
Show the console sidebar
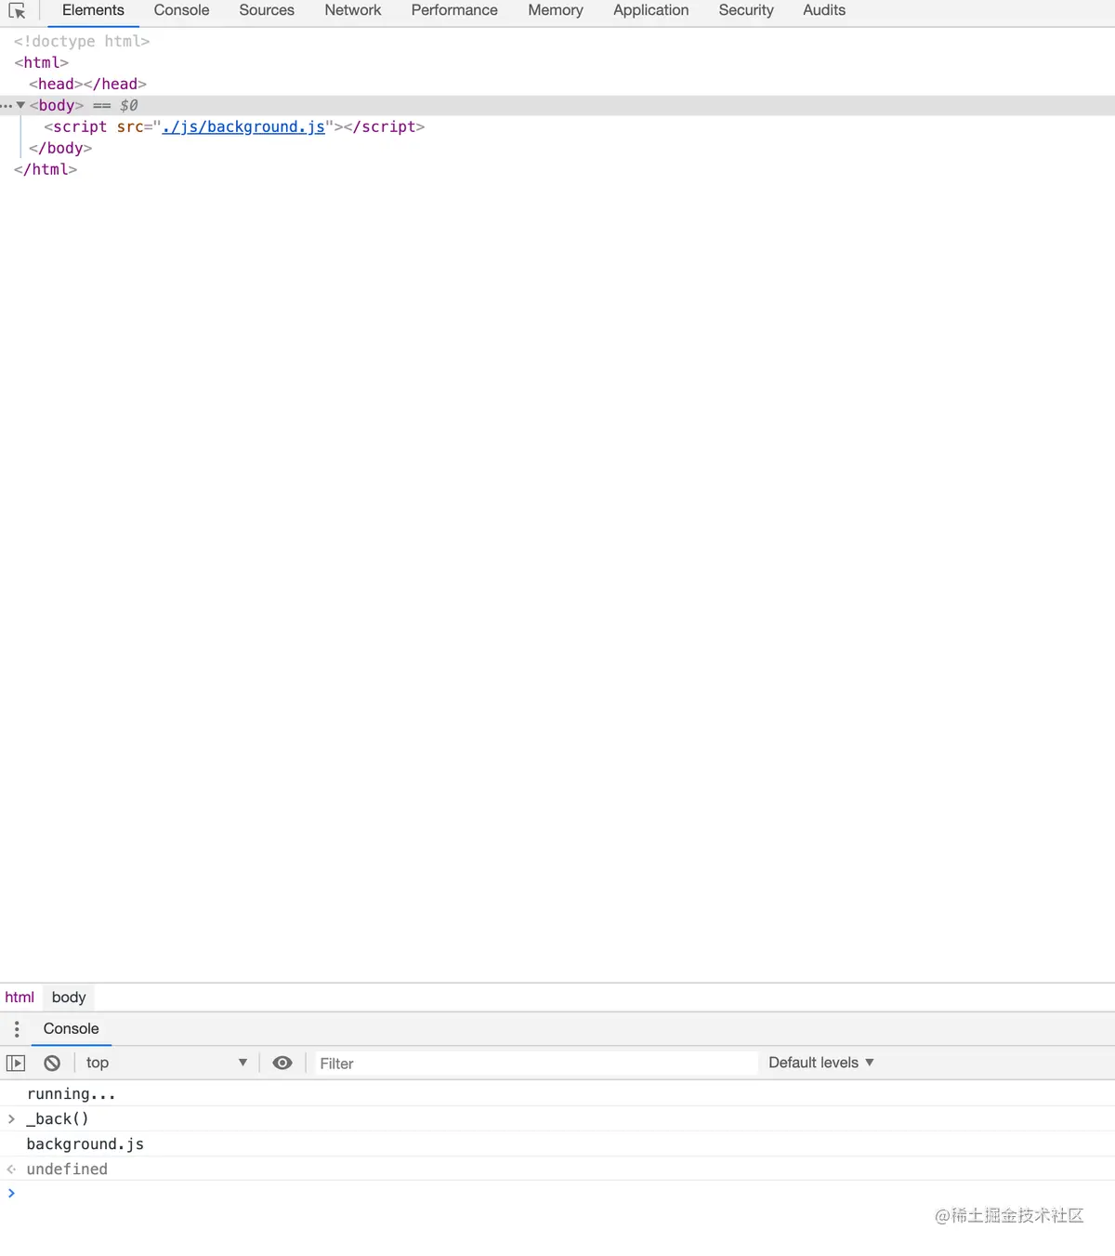[x=16, y=1063]
